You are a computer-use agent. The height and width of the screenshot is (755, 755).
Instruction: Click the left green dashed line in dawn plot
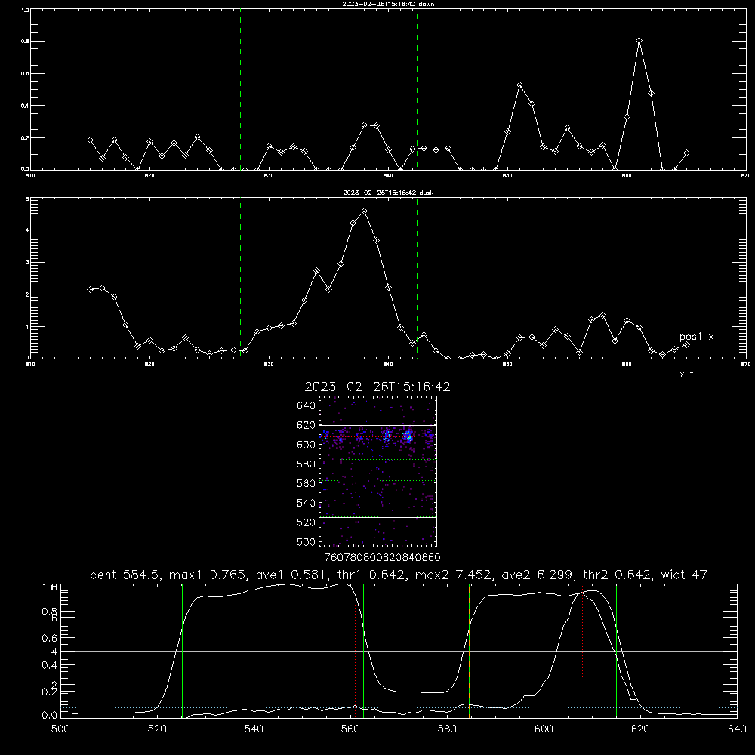click(x=240, y=89)
